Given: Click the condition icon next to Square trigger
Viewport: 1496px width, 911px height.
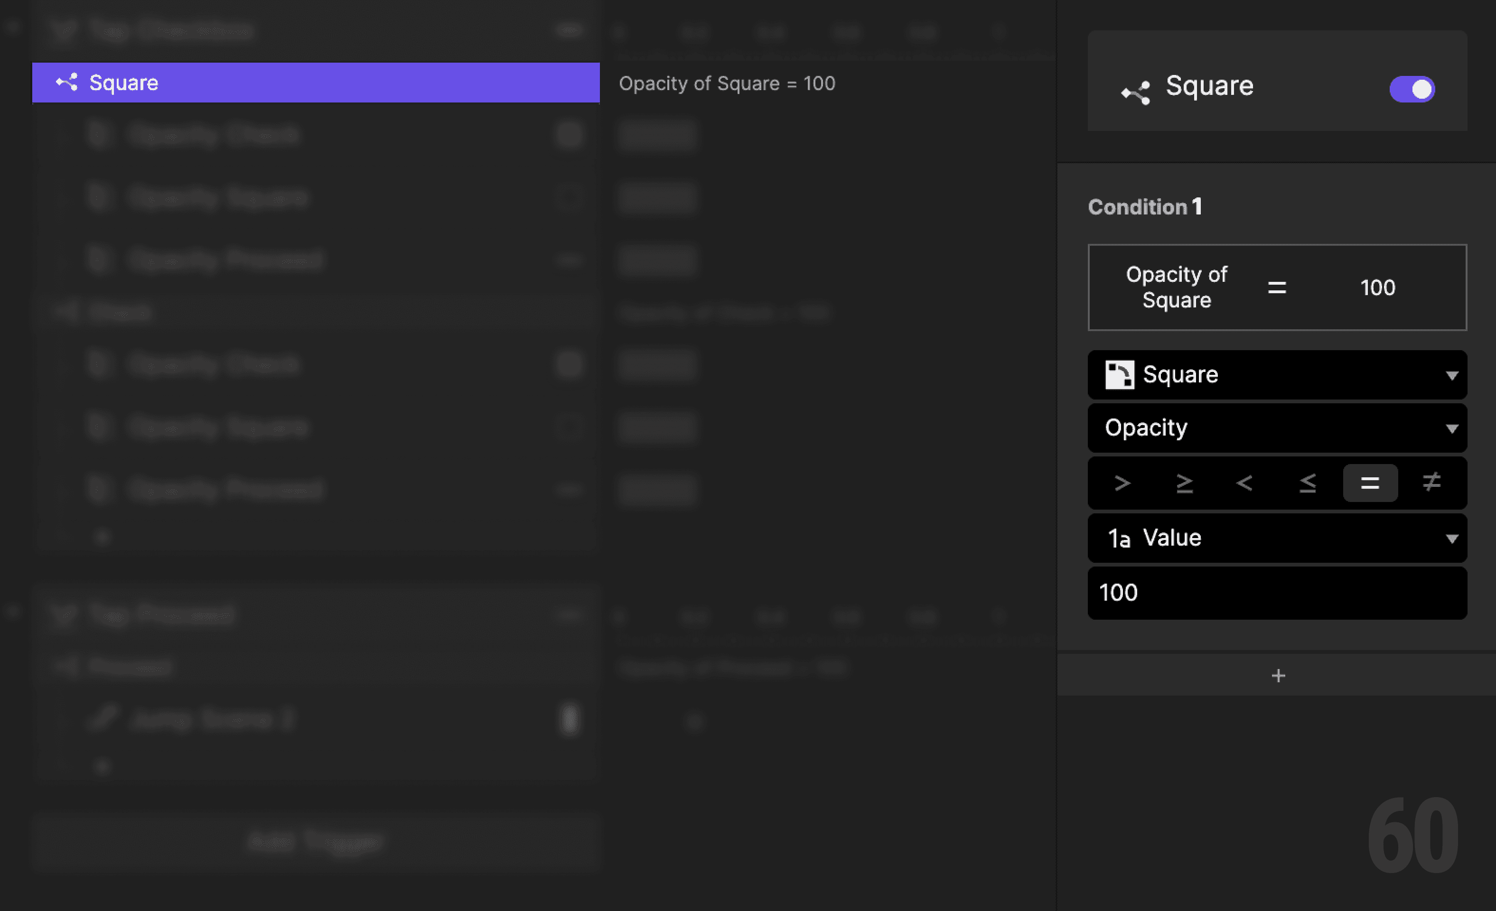Looking at the screenshot, I should coord(67,82).
